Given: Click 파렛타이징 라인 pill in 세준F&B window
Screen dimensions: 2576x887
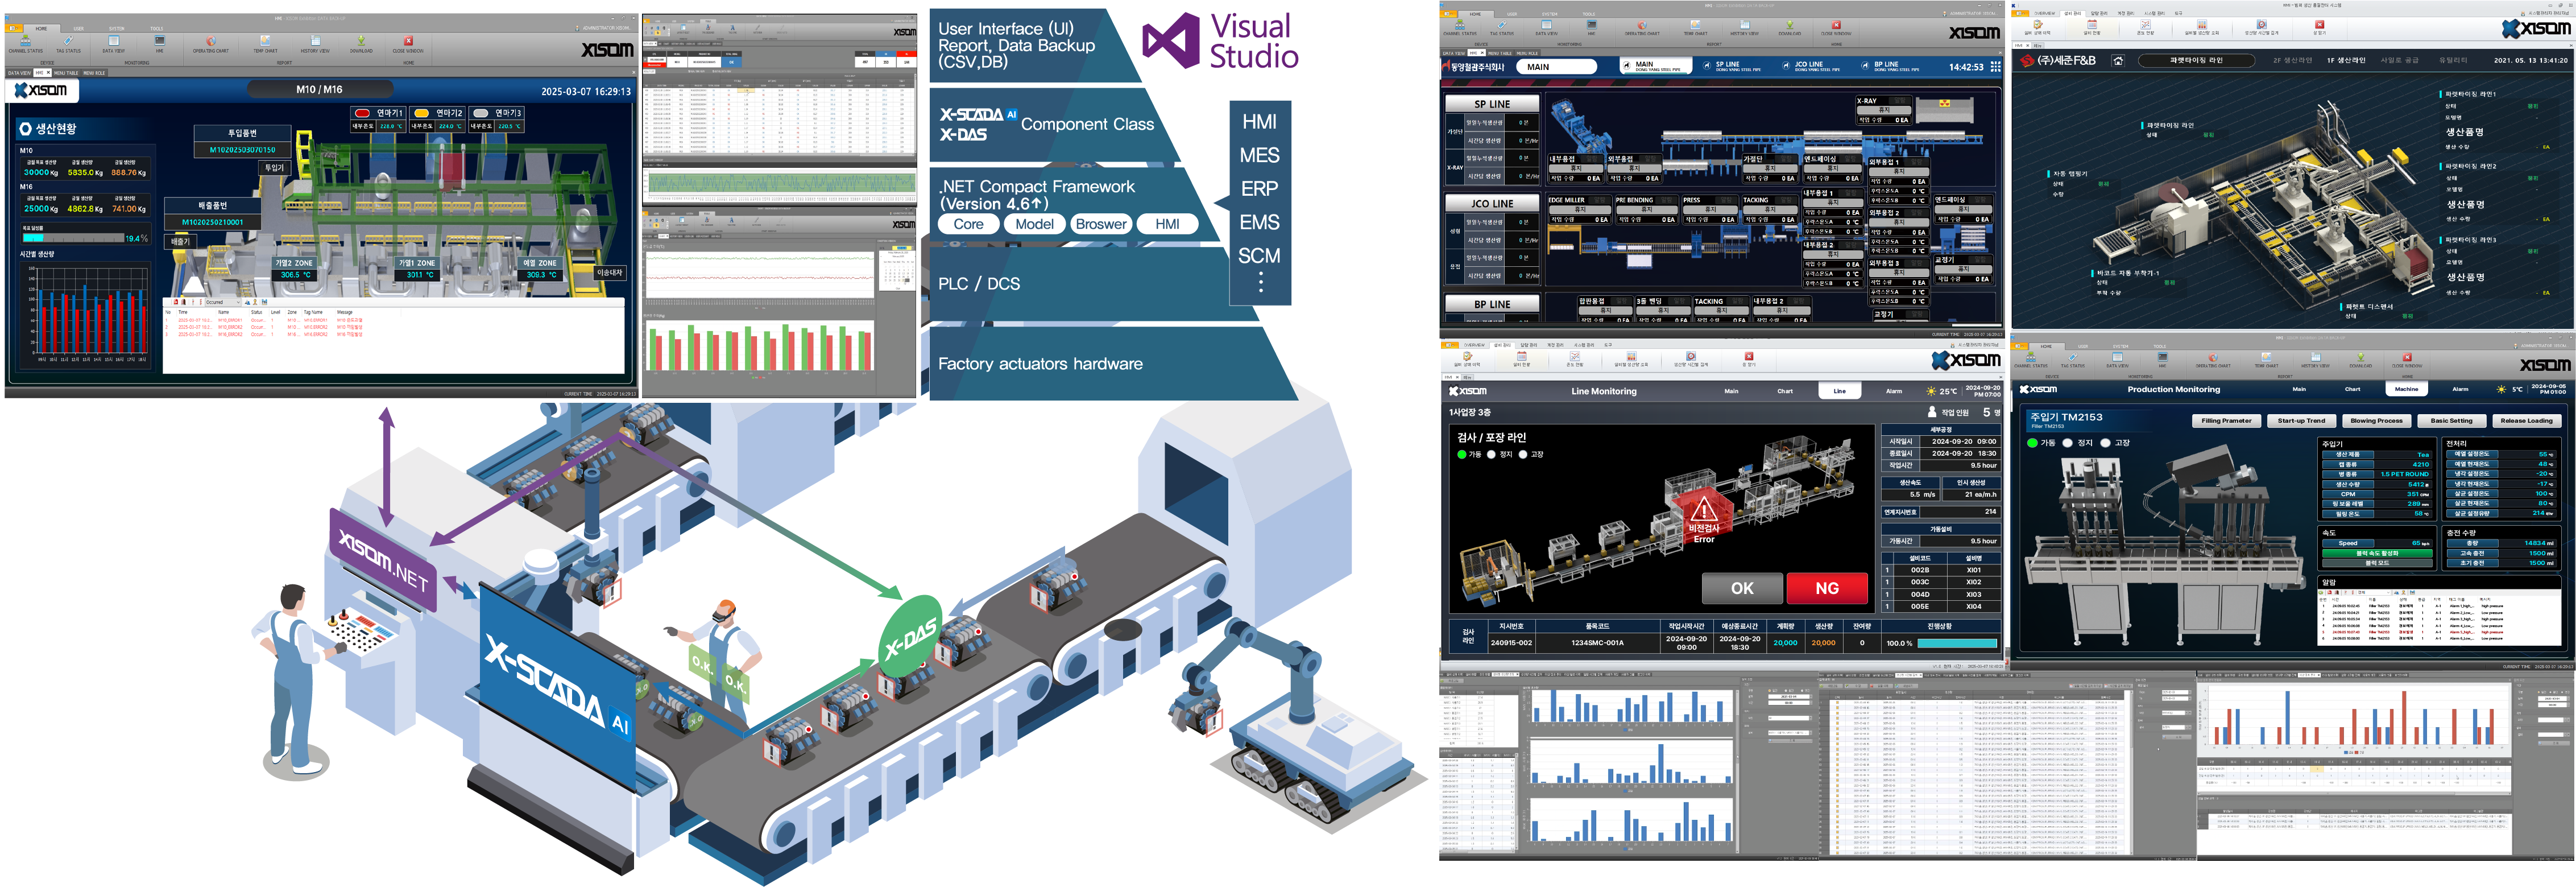Looking at the screenshot, I should point(2196,61).
